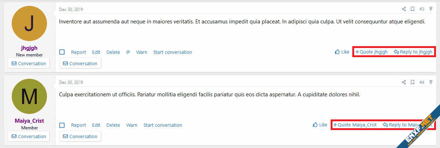440x148 pixels.
Task: Quote Maiya_Crist's post
Action: 355,125
